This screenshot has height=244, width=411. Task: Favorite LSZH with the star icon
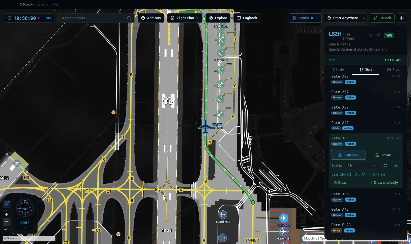click(370, 35)
